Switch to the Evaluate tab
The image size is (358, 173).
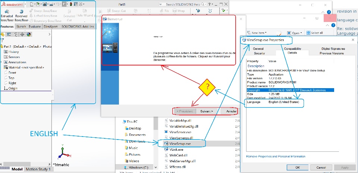34,27
